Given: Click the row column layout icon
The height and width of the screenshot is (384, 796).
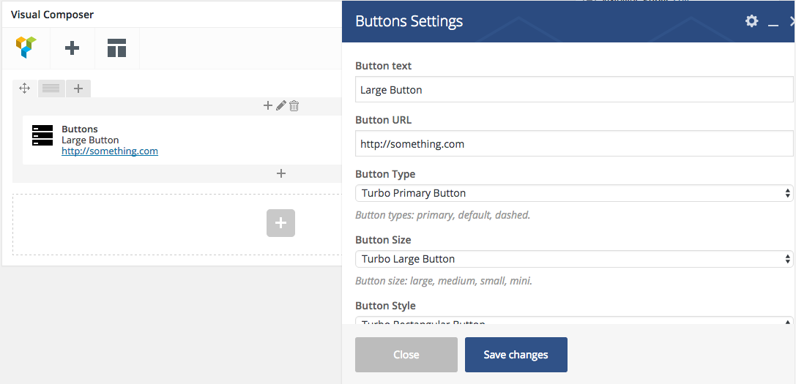Looking at the screenshot, I should click(x=51, y=89).
